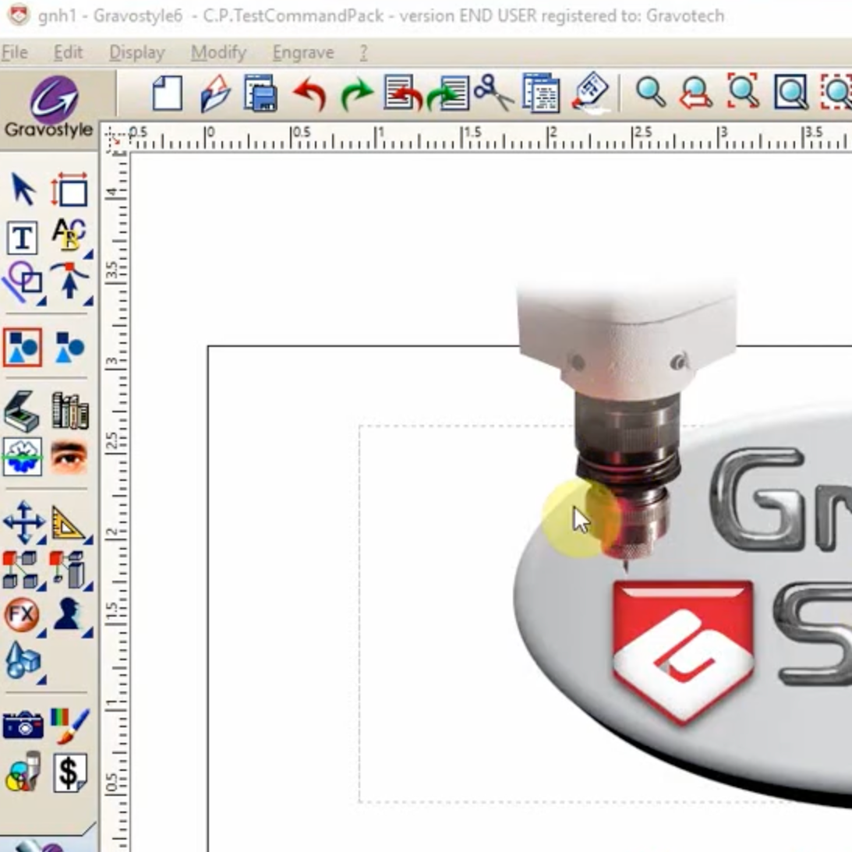
Task: Open the blue flower vectorize tool
Action: tap(23, 457)
